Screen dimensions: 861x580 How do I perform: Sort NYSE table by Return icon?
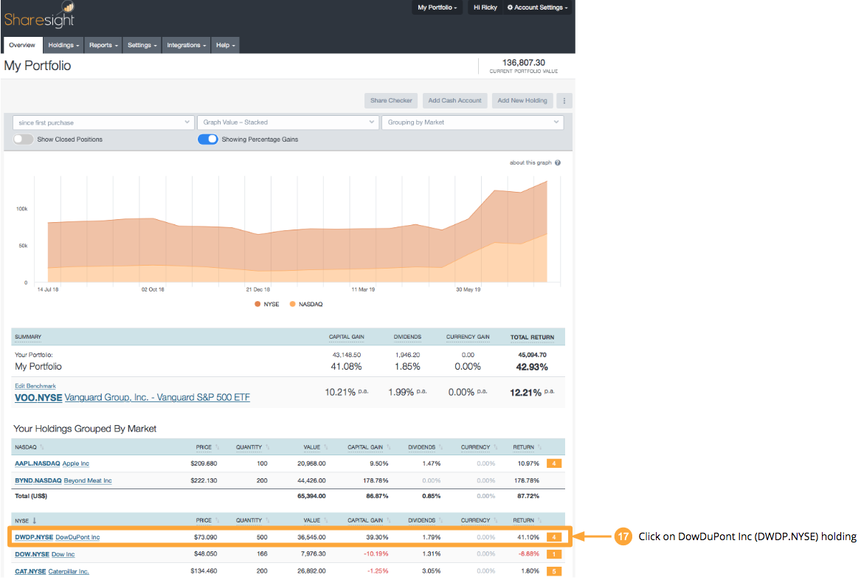pyautogui.click(x=539, y=520)
